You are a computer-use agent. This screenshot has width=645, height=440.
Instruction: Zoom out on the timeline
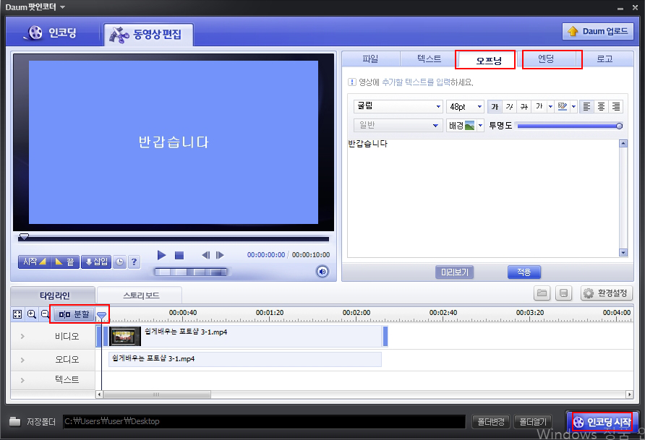46,315
